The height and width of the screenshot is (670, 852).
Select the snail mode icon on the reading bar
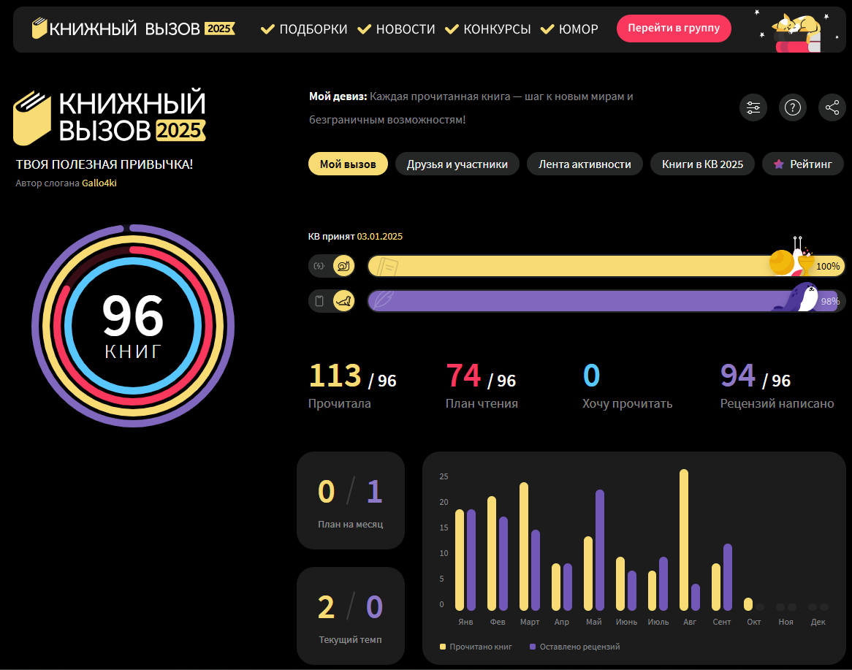click(x=344, y=266)
